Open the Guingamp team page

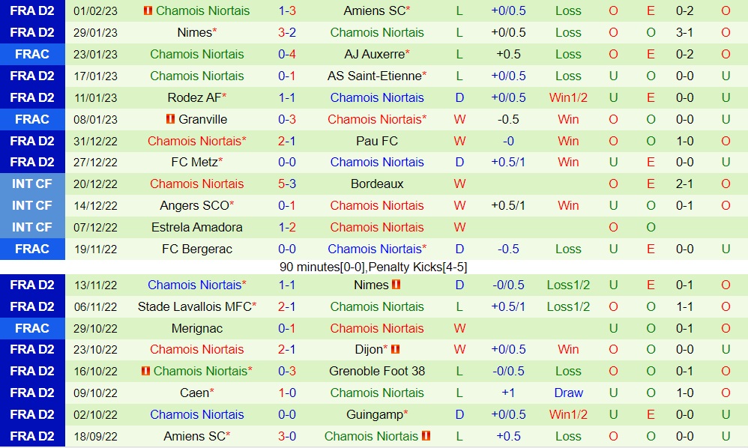[x=374, y=414]
